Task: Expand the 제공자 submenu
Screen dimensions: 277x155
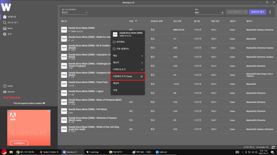Action: click(x=127, y=63)
